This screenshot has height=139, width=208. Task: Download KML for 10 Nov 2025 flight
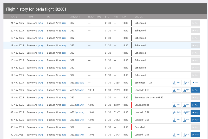point(177,105)
